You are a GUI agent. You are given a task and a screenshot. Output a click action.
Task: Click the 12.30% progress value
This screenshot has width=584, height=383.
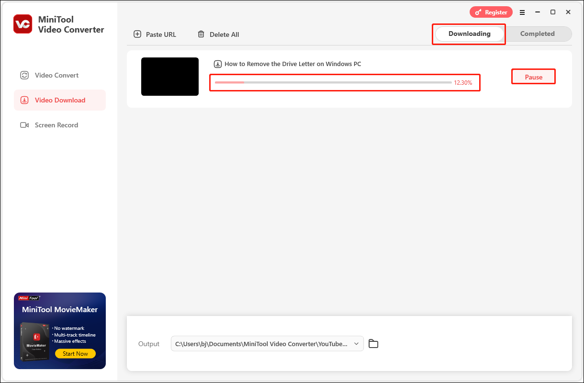463,83
